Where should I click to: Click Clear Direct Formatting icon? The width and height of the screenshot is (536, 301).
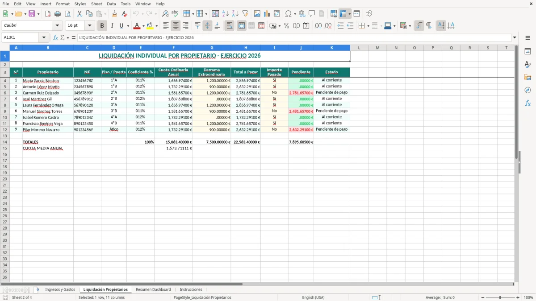(124, 14)
